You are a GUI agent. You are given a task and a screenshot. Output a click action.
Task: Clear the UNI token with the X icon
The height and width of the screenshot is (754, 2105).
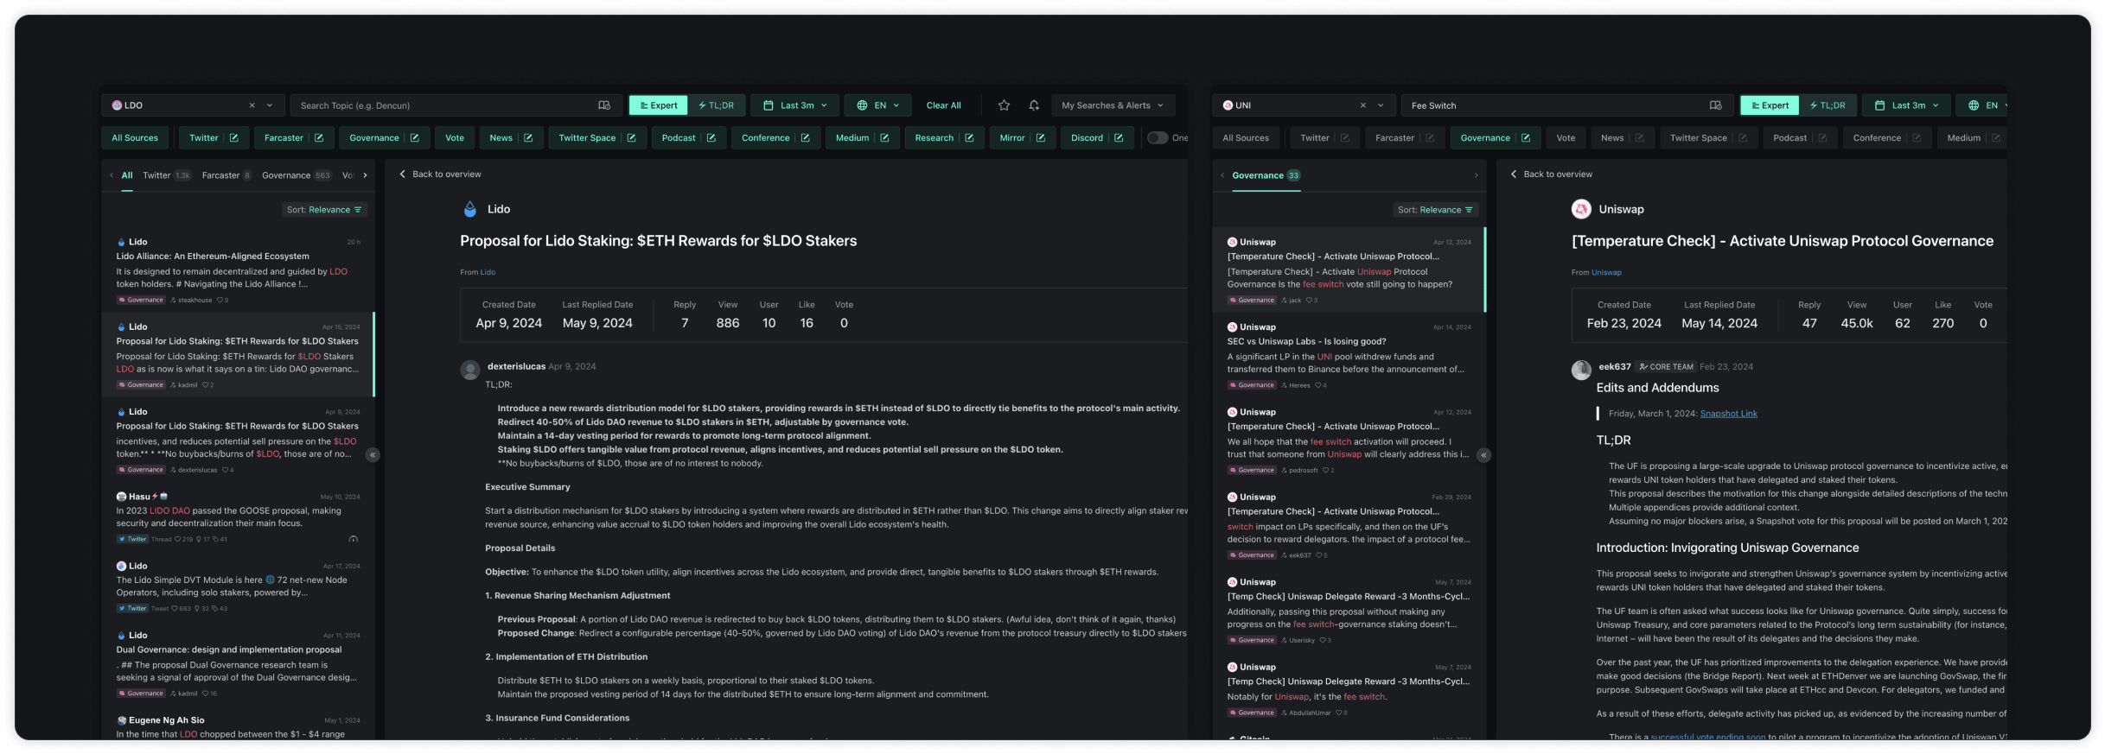click(1363, 105)
